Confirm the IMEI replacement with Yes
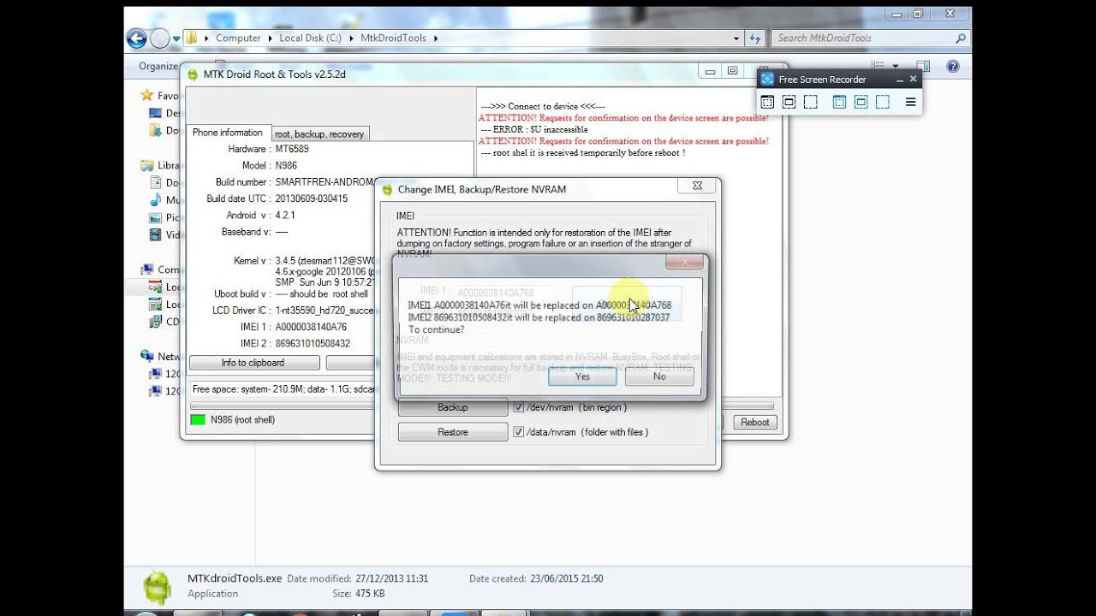Screen dimensions: 1096x616 click(x=582, y=376)
